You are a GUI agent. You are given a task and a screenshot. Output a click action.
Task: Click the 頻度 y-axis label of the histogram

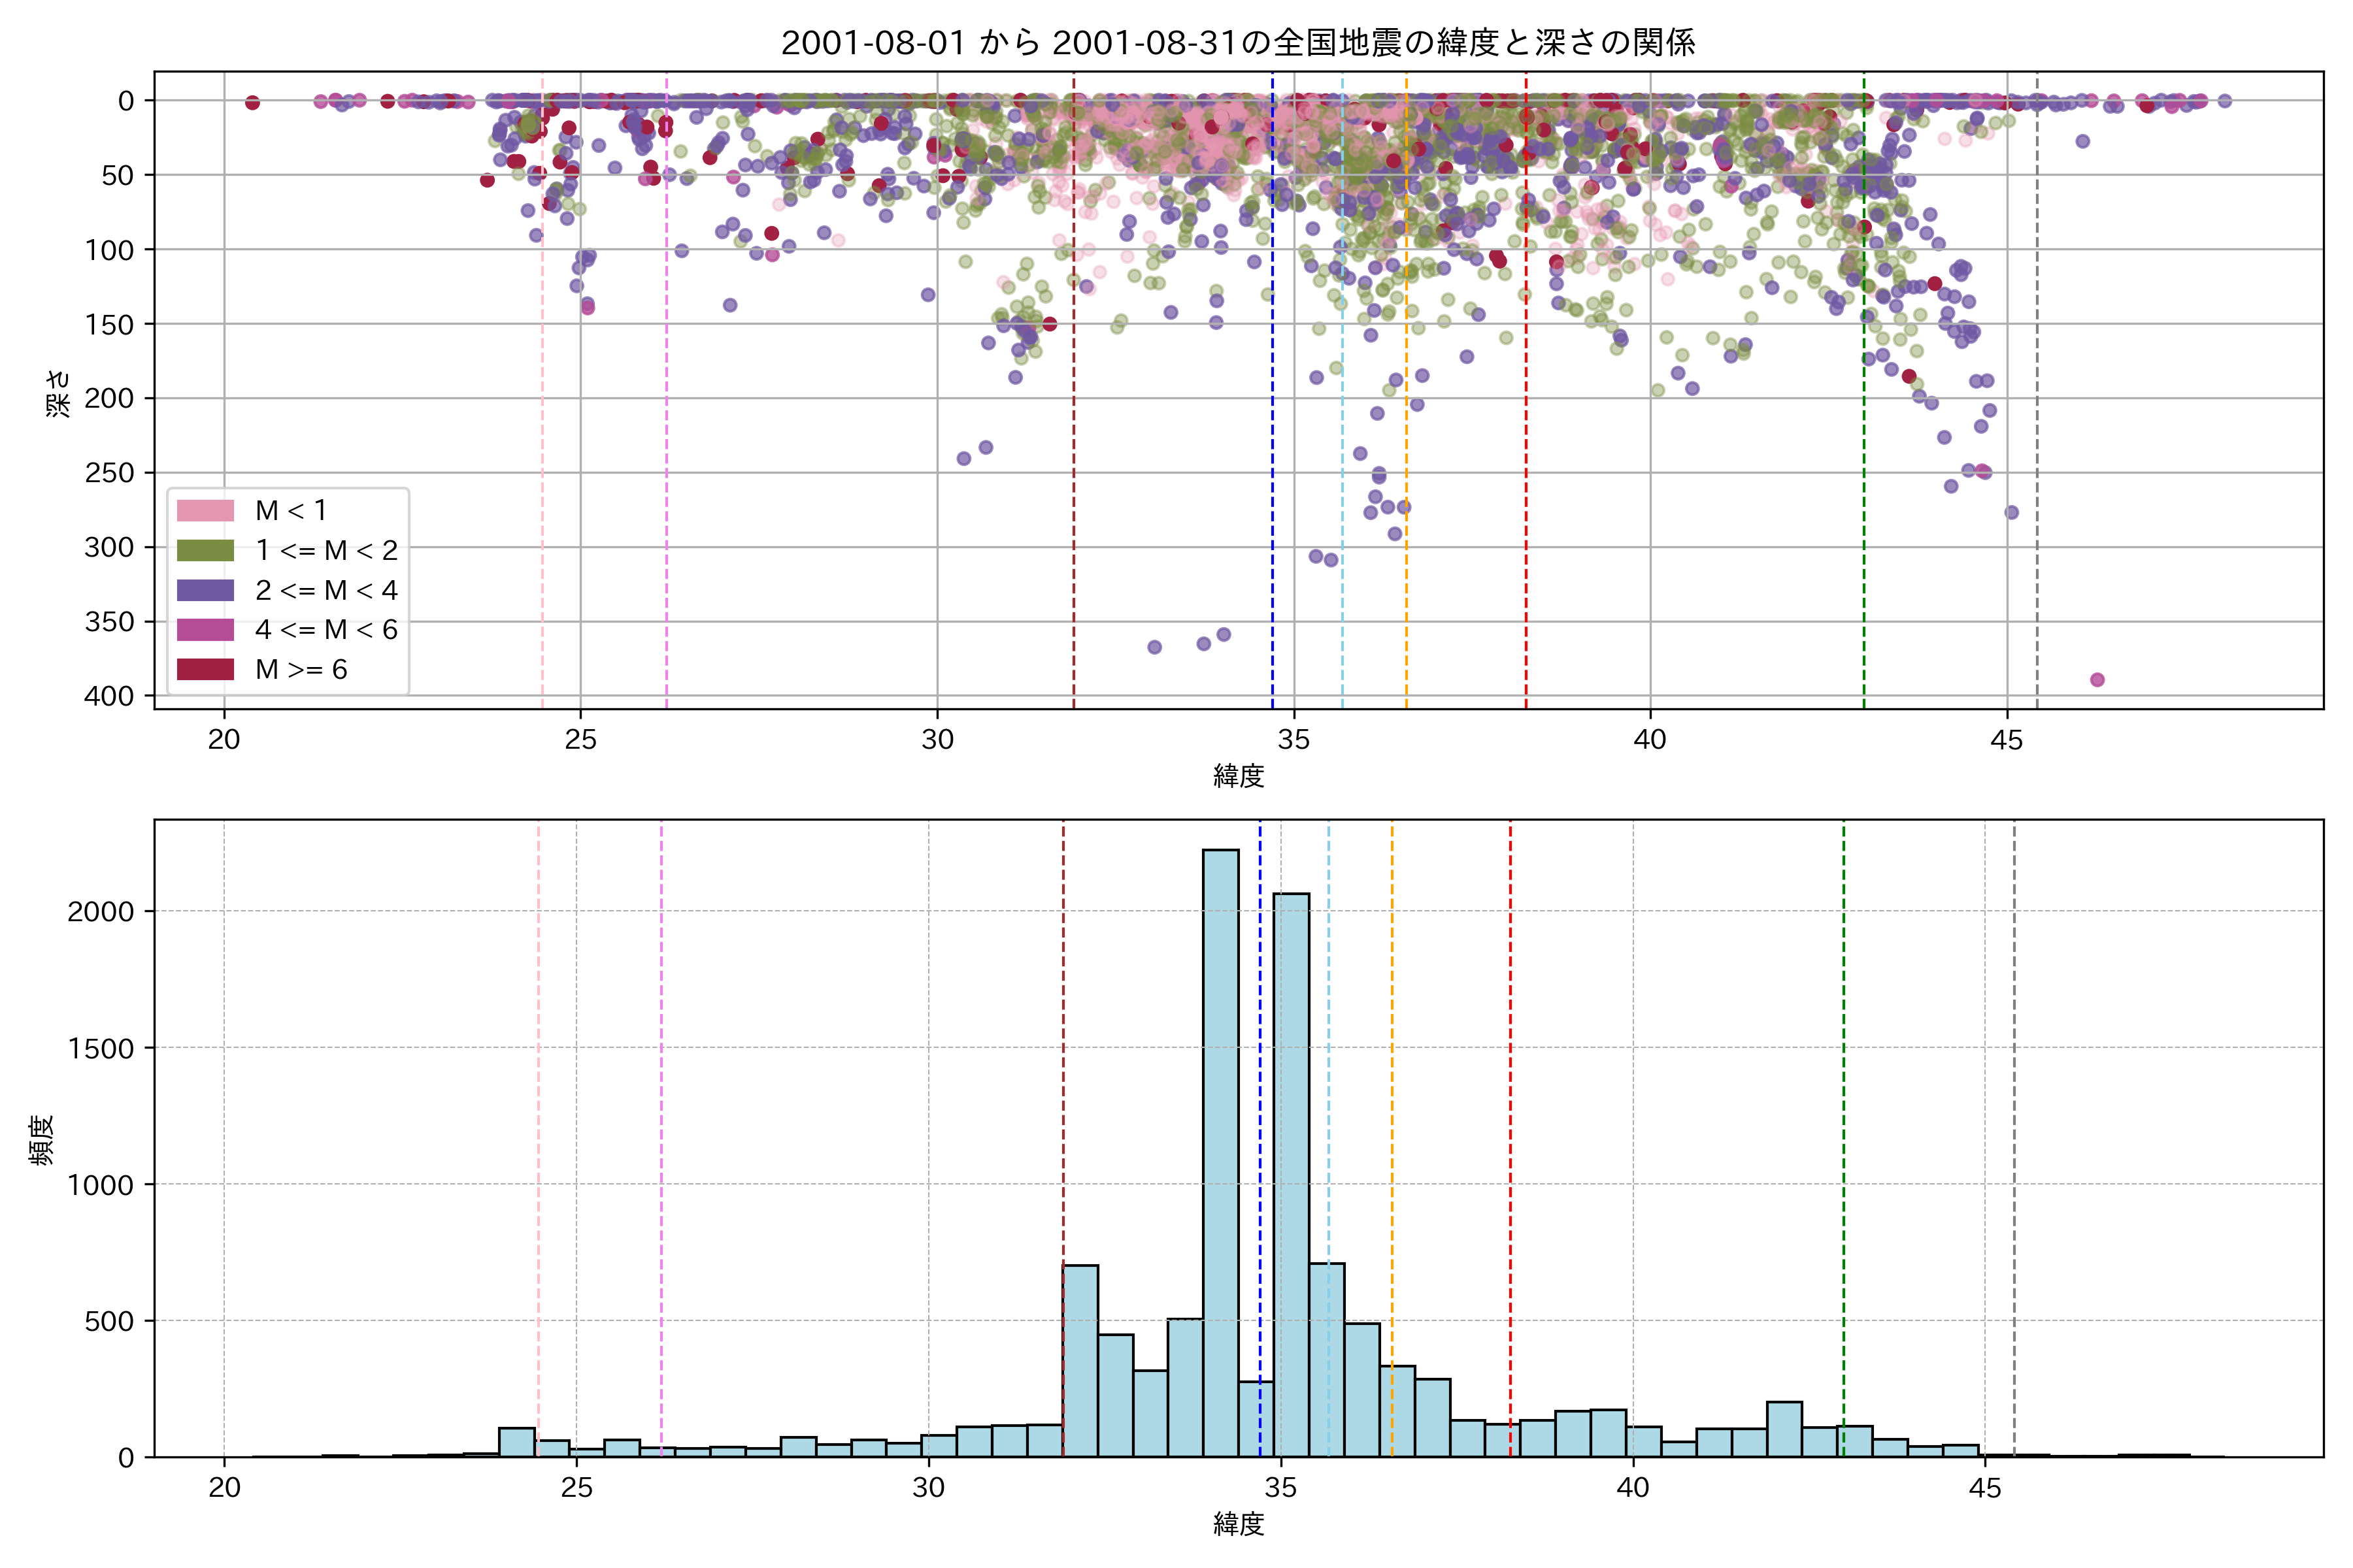coord(42,1140)
